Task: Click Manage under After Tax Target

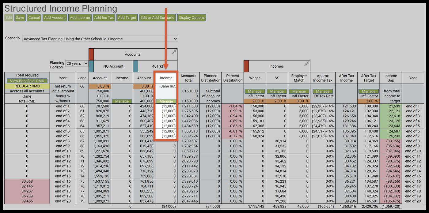Action: 369,91
